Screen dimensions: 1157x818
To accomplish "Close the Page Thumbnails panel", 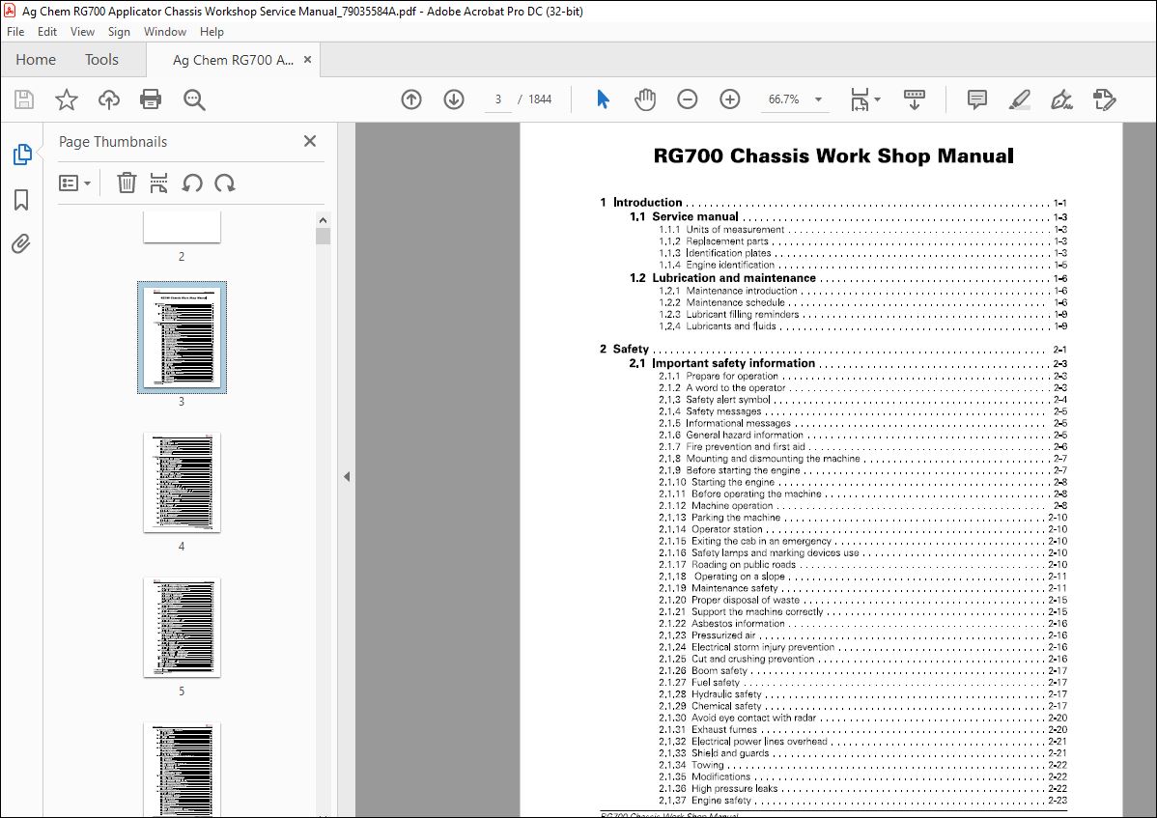I will coord(310,141).
